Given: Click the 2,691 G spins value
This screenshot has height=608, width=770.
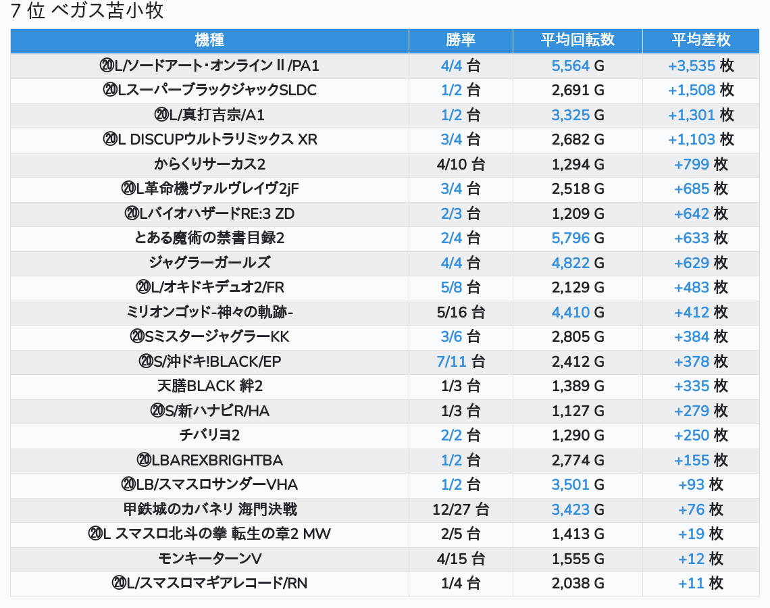Looking at the screenshot, I should [577, 91].
